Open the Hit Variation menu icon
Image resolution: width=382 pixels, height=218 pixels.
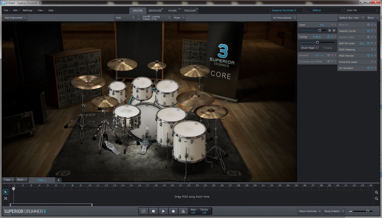point(372,68)
